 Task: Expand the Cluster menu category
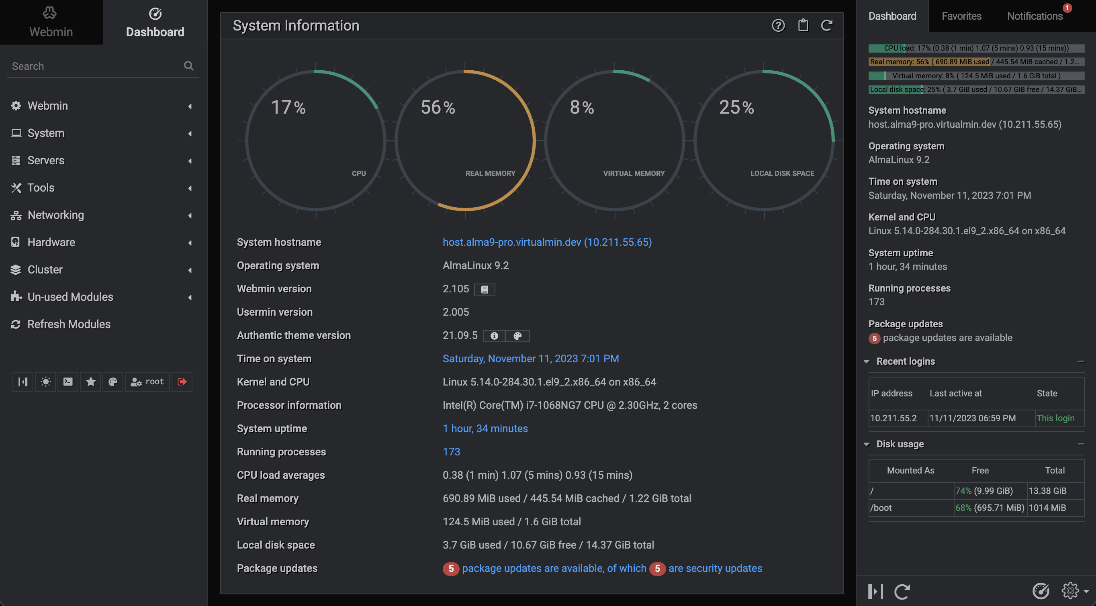coord(103,269)
